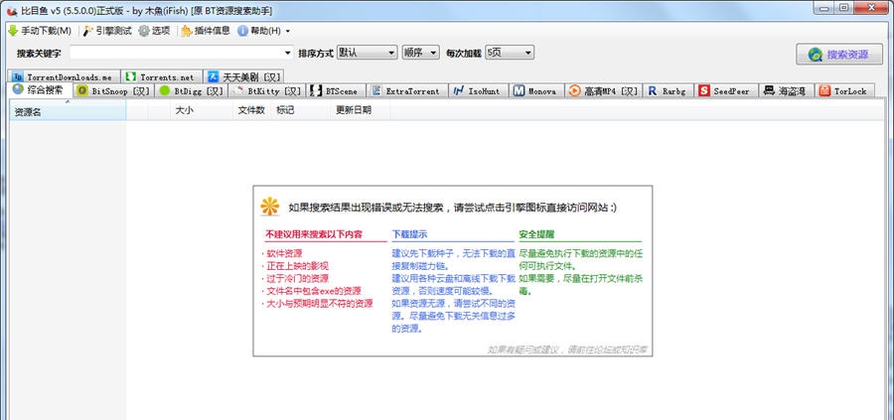Expand the 帮助(H) menu arrow

coord(287,32)
